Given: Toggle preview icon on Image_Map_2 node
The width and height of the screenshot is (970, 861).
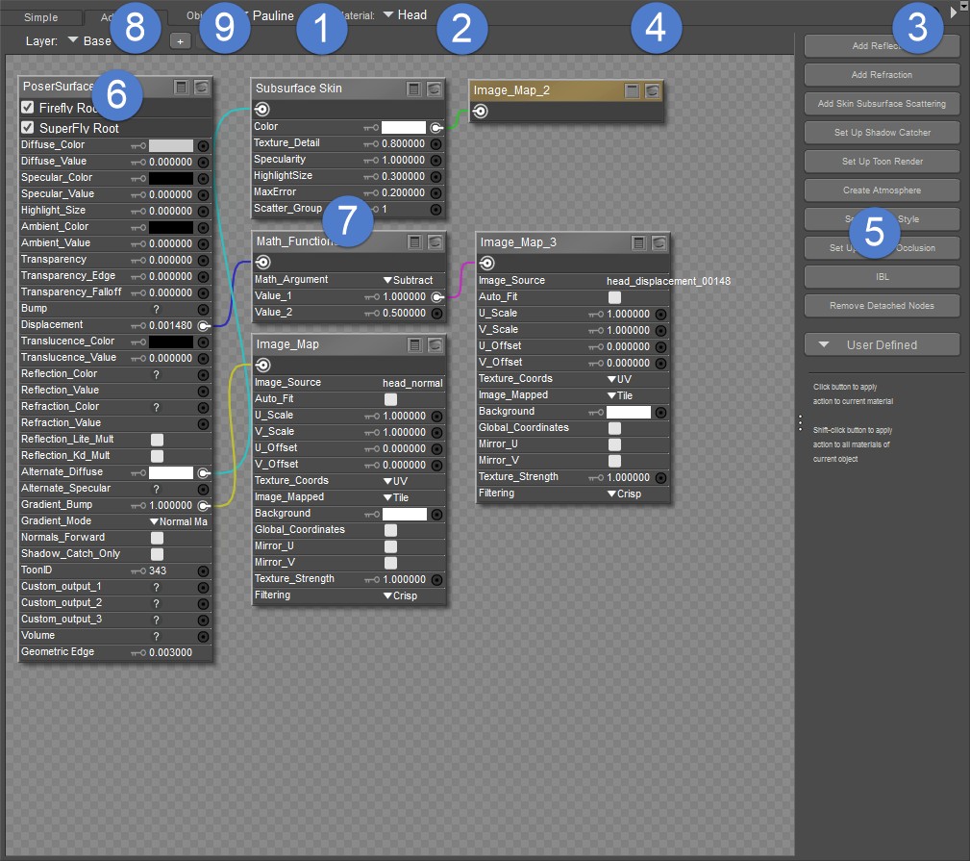Looking at the screenshot, I should (x=653, y=90).
